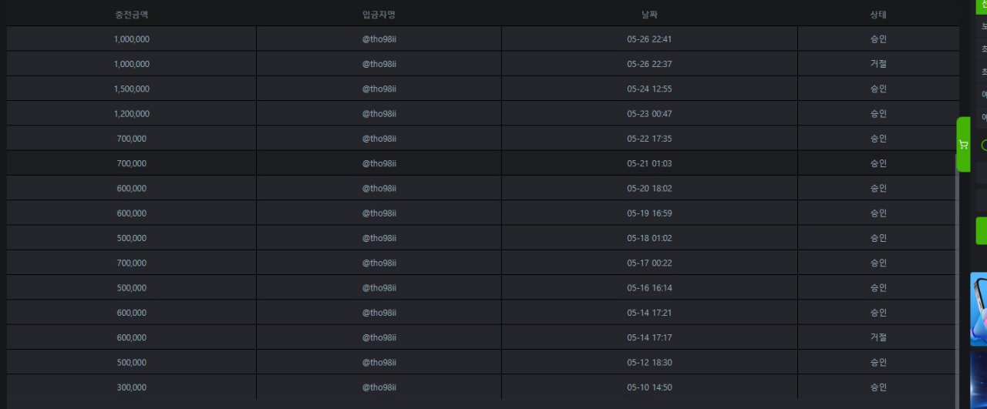Click the 거절 status on 05-26 22:37 row
Screen dimensions: 987x409
(x=878, y=64)
